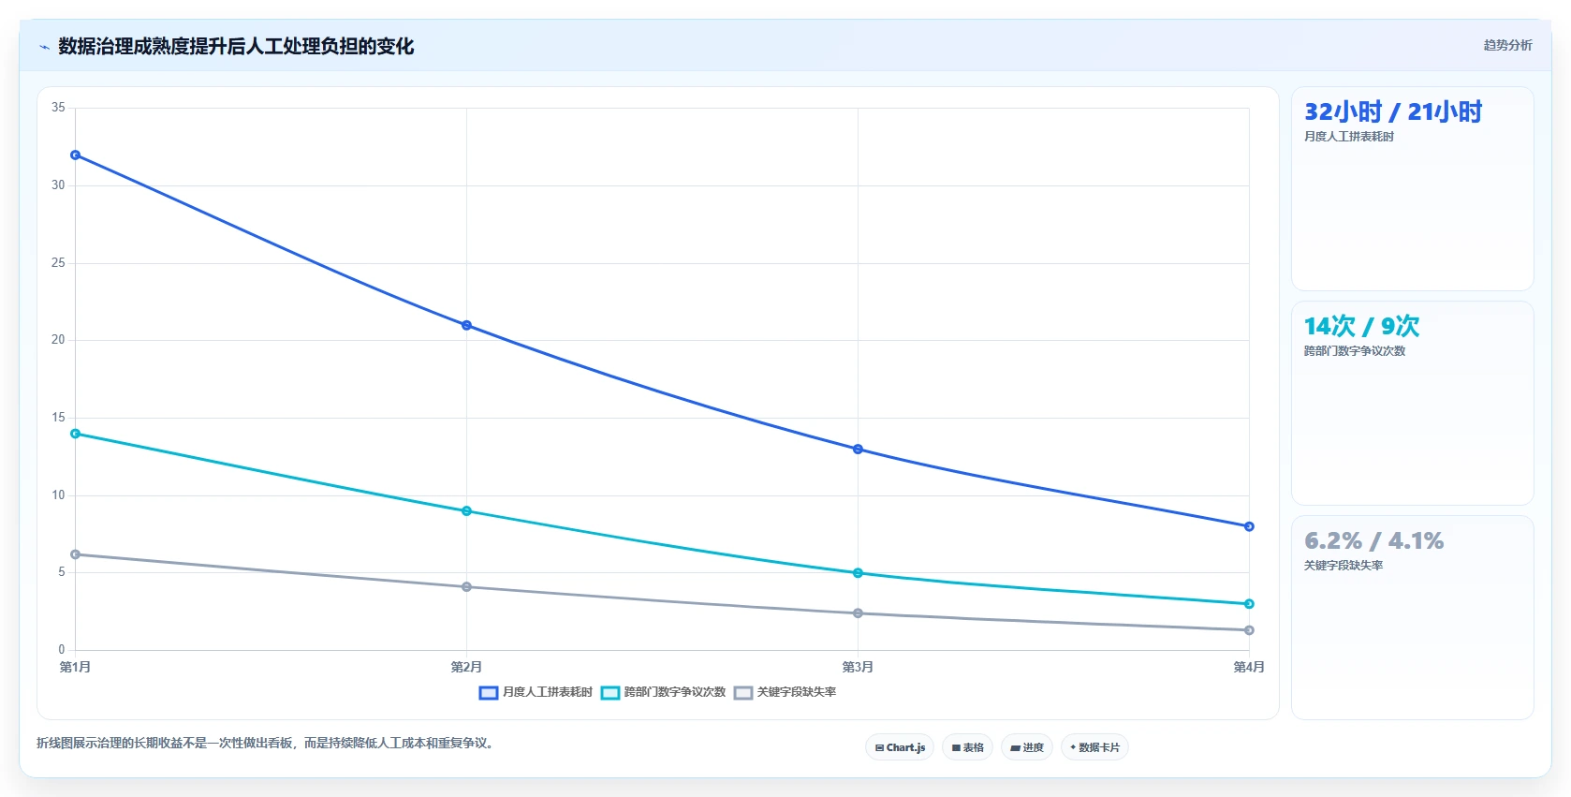The image size is (1571, 797).
Task: Toggle the 跨部门数字争议次数 legend series
Action: (x=663, y=692)
